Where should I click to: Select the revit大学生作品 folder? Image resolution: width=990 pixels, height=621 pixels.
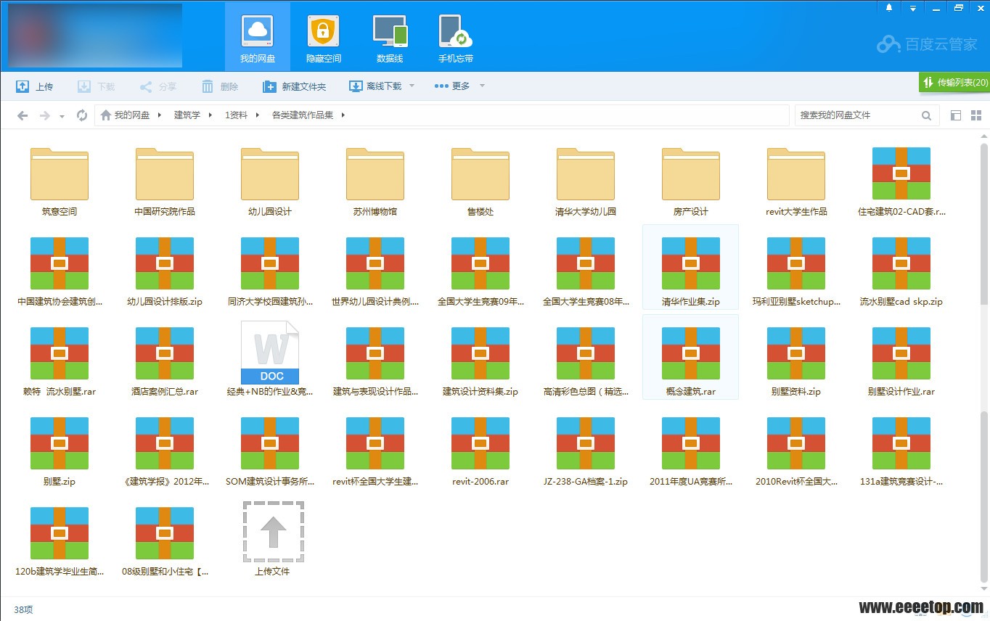click(796, 181)
